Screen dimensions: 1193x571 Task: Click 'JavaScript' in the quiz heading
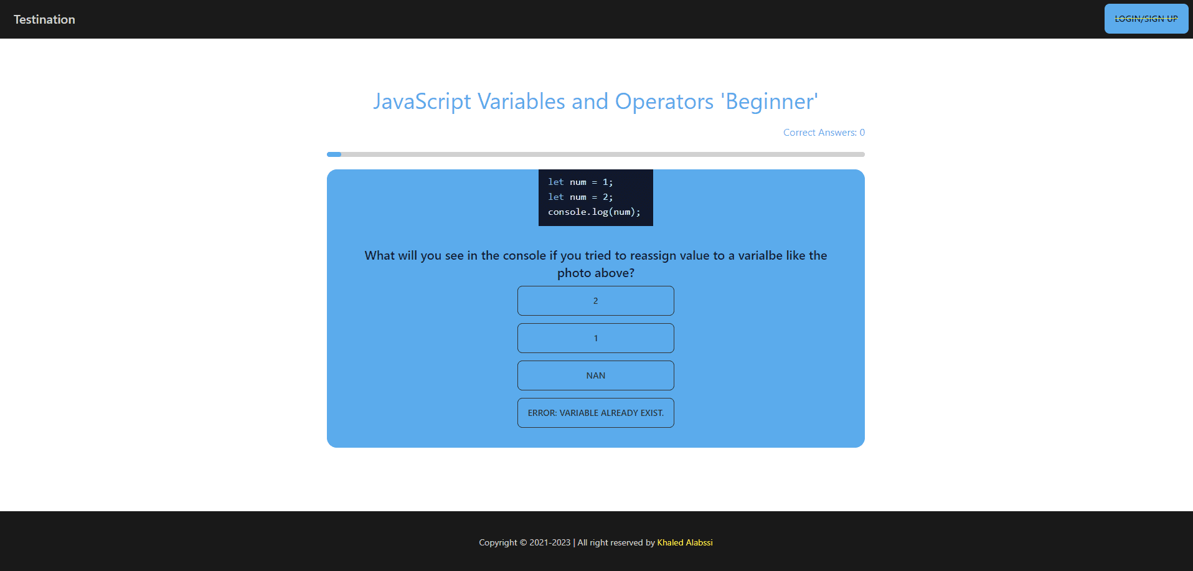tap(422, 101)
